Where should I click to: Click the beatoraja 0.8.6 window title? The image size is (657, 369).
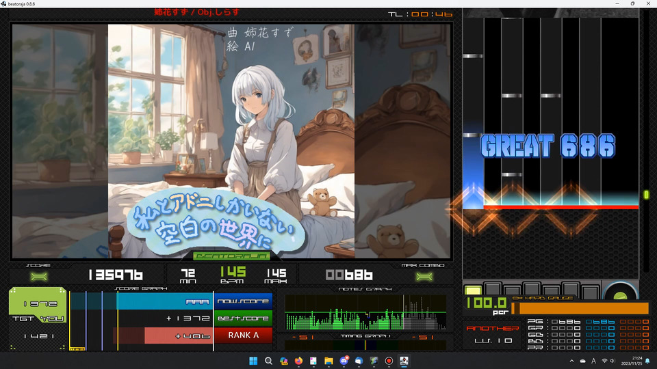(x=21, y=4)
